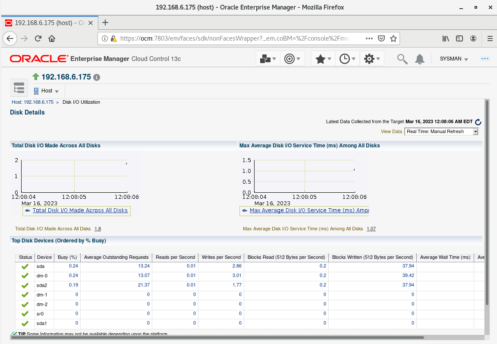497x344 pixels.
Task: Open the page actions three-dot menu
Action: 369,38
